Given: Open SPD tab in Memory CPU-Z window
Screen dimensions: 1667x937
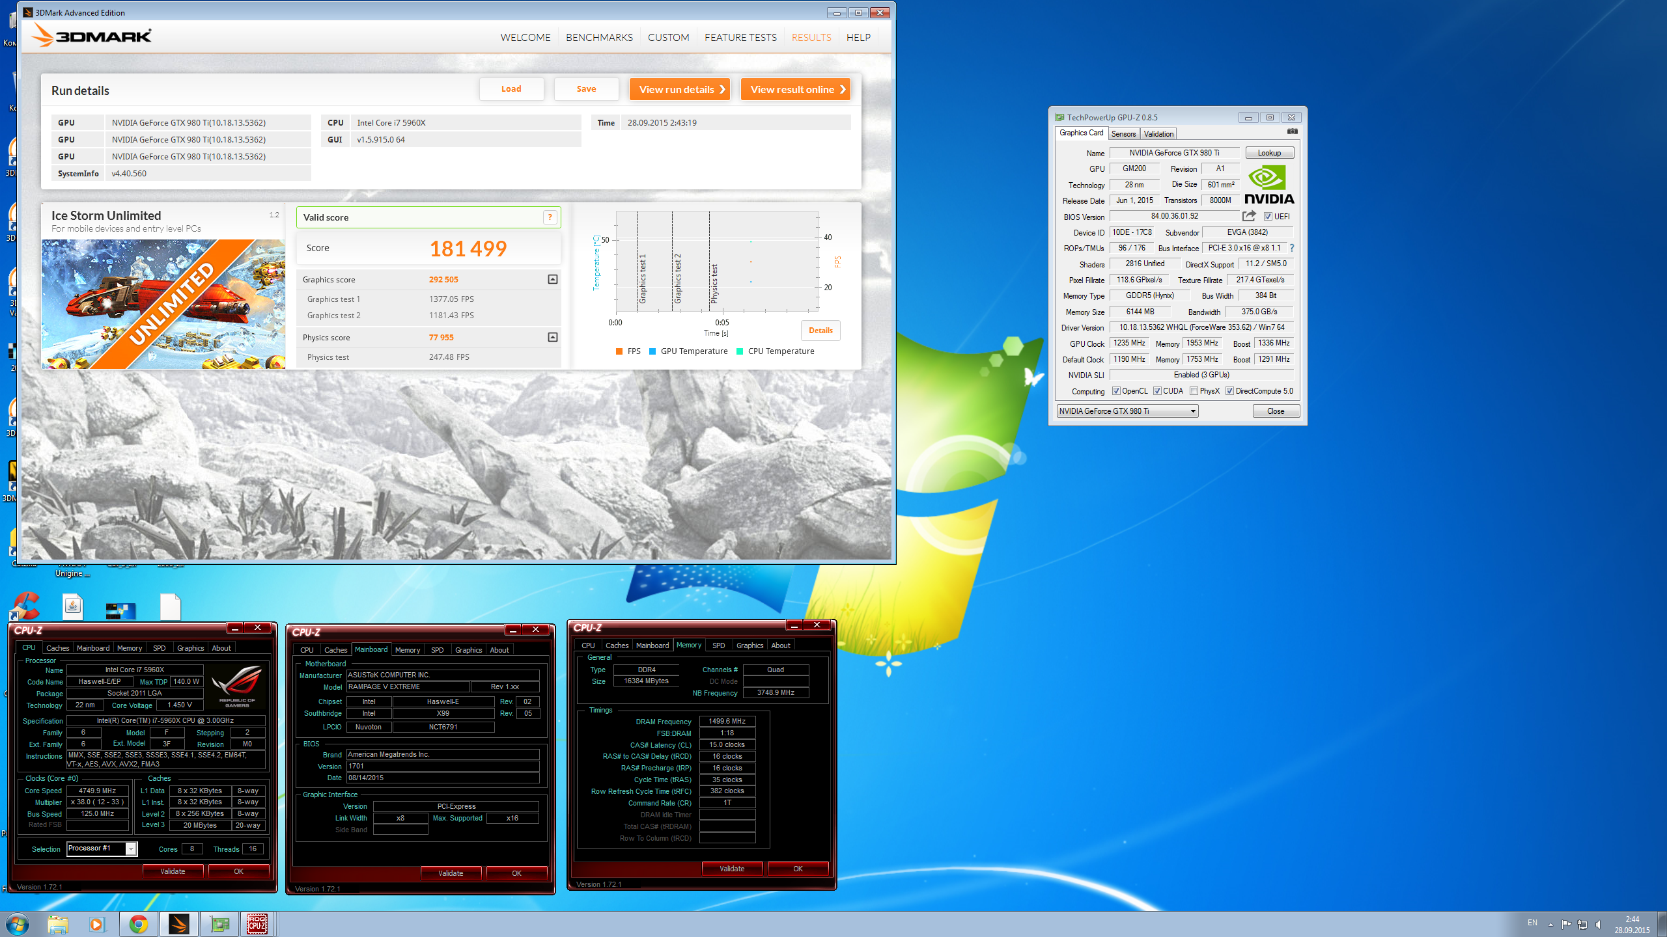Looking at the screenshot, I should tap(718, 645).
